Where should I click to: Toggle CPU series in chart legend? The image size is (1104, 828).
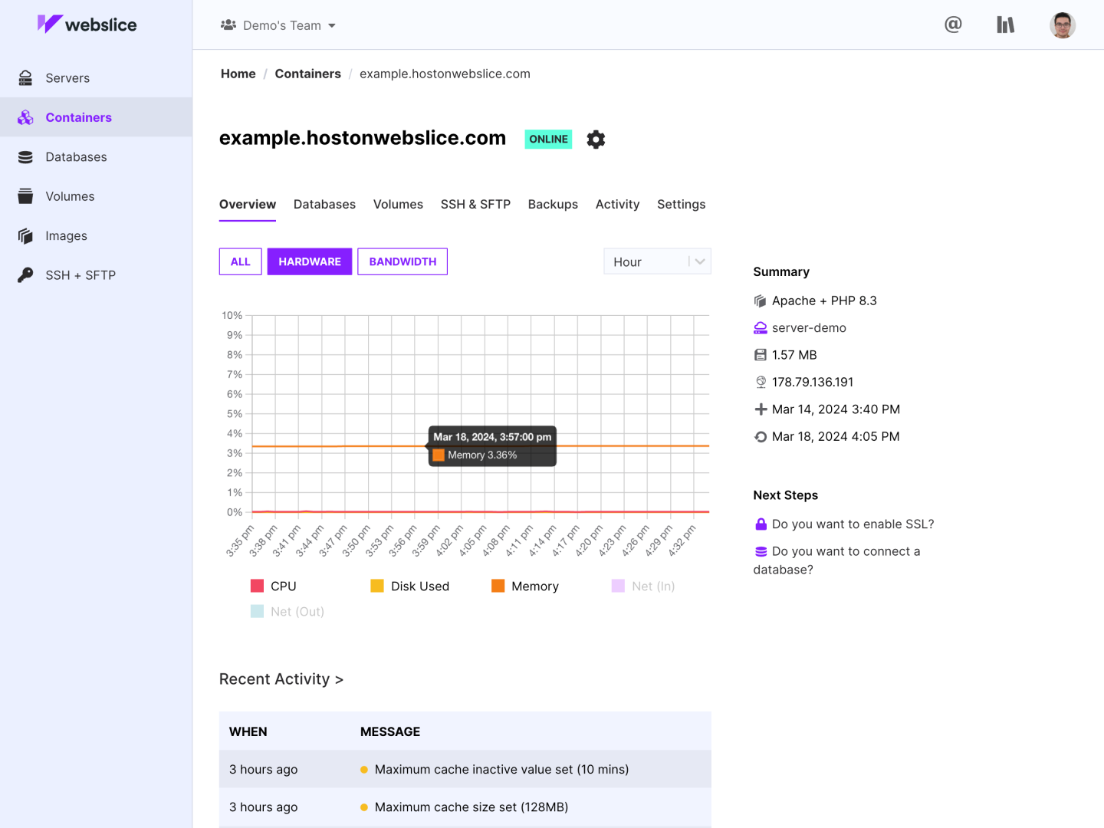[274, 586]
